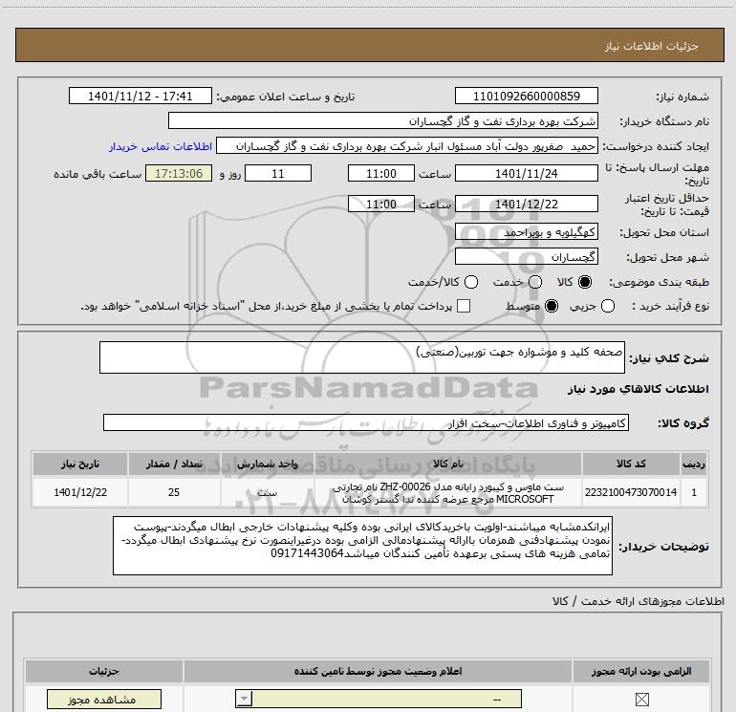The width and height of the screenshot is (736, 712).
Task: Tick the Islamic treasury payment checkbox
Action: tap(464, 306)
